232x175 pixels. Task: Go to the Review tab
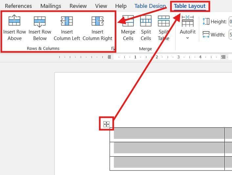[x=78, y=6]
